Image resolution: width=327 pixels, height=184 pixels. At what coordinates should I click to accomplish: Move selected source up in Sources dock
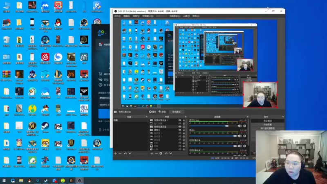(166, 153)
